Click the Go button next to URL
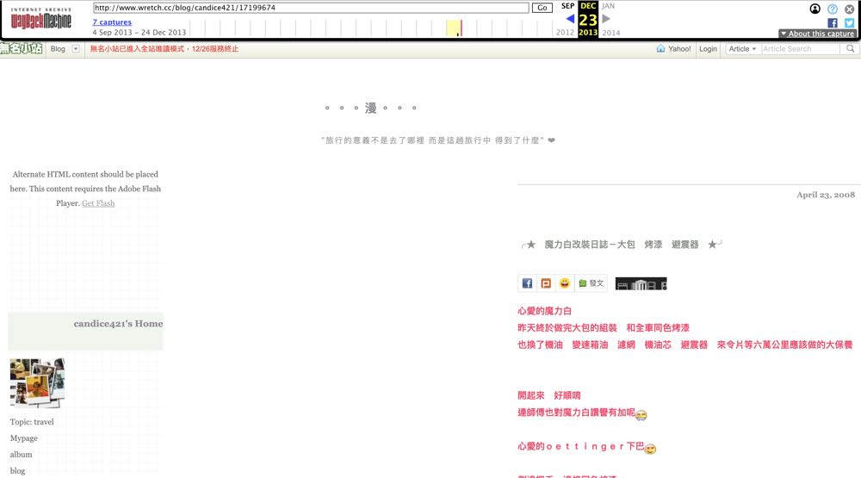Screen dimensions: 861x478 click(x=542, y=8)
